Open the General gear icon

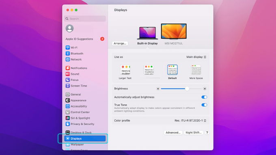click(68, 94)
